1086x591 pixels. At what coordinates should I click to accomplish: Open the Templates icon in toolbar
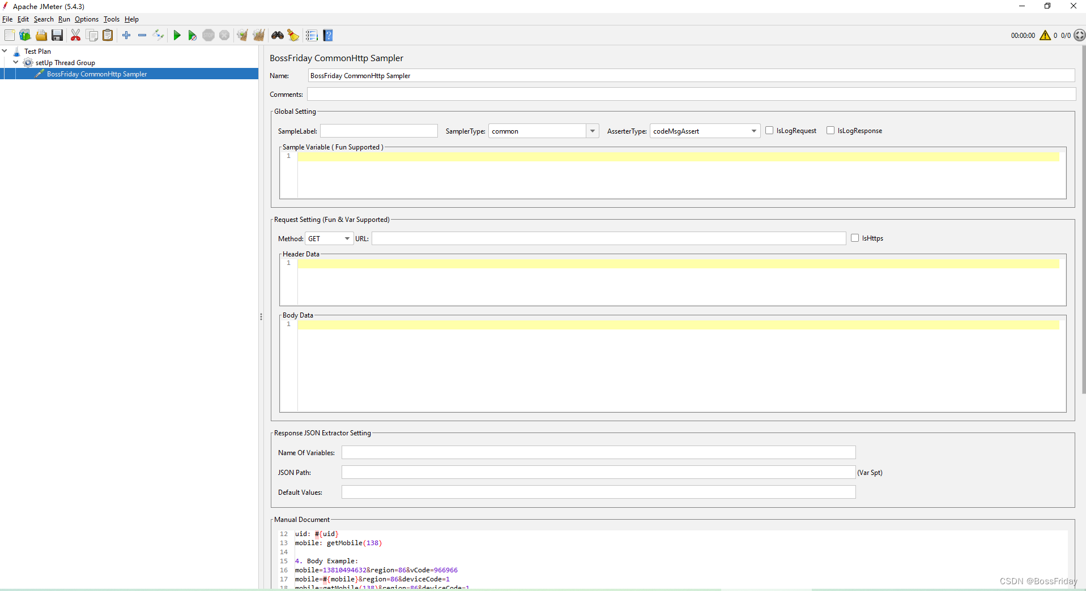25,35
